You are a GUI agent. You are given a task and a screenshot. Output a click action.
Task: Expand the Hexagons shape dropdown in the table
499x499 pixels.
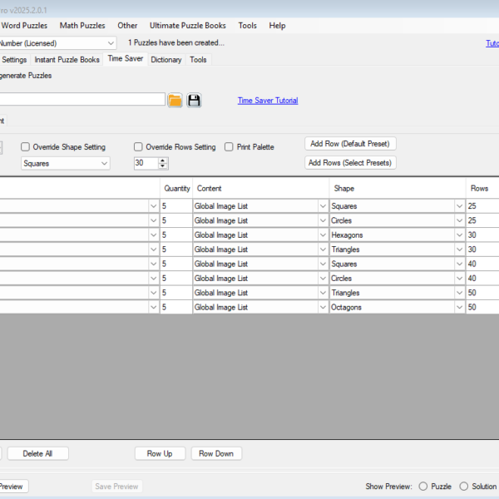tap(459, 235)
